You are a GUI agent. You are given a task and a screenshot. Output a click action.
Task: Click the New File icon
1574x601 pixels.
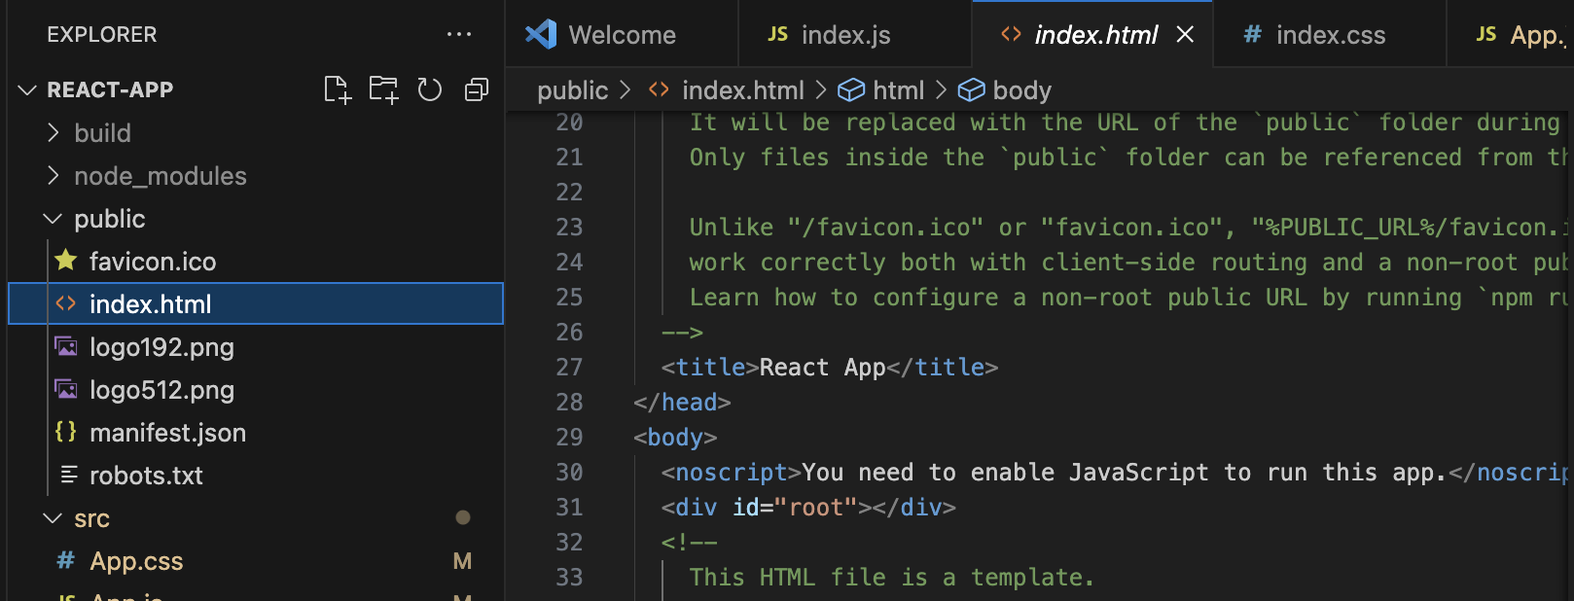pyautogui.click(x=337, y=90)
